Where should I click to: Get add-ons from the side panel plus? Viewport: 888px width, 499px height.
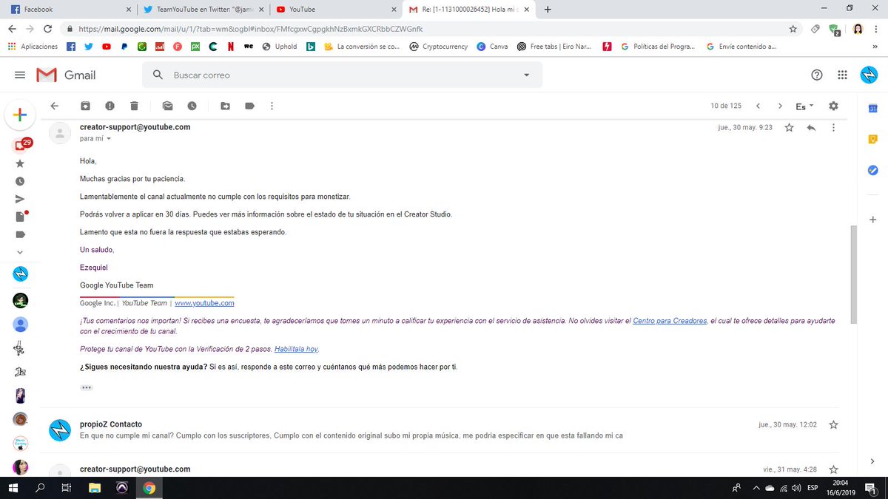(x=873, y=220)
